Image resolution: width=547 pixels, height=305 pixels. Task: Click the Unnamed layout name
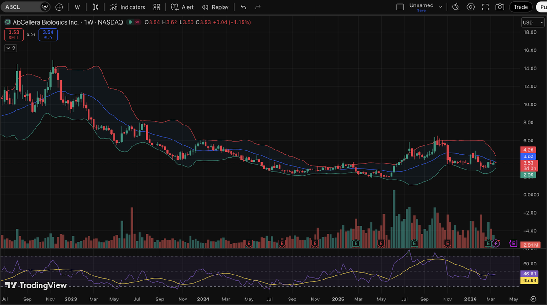(x=421, y=5)
